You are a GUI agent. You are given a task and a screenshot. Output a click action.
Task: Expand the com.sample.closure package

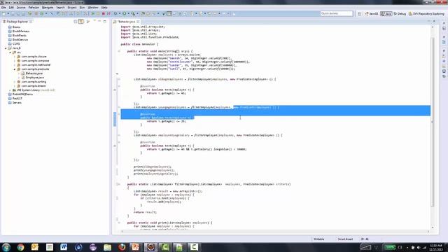click(15, 57)
